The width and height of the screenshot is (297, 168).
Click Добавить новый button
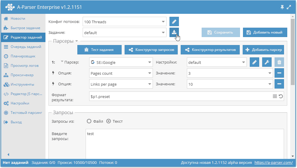[265, 32]
